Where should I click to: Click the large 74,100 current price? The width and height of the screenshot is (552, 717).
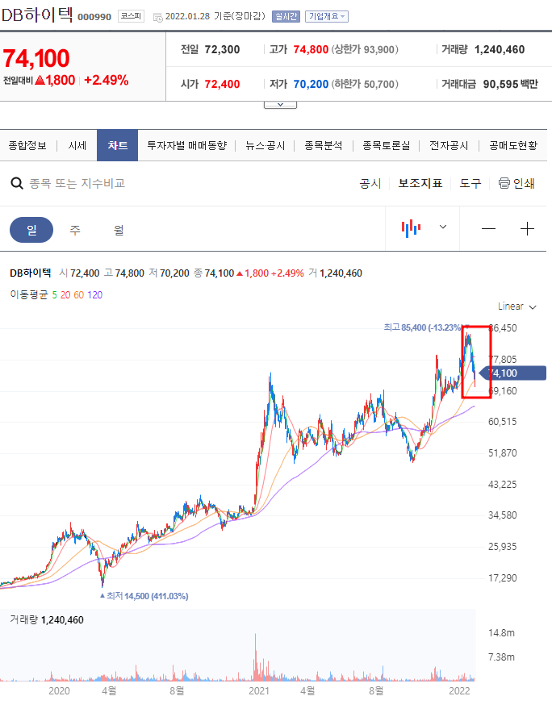point(36,58)
